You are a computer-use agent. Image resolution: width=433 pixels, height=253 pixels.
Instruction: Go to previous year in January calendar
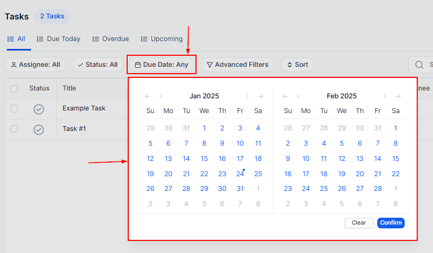coord(148,96)
